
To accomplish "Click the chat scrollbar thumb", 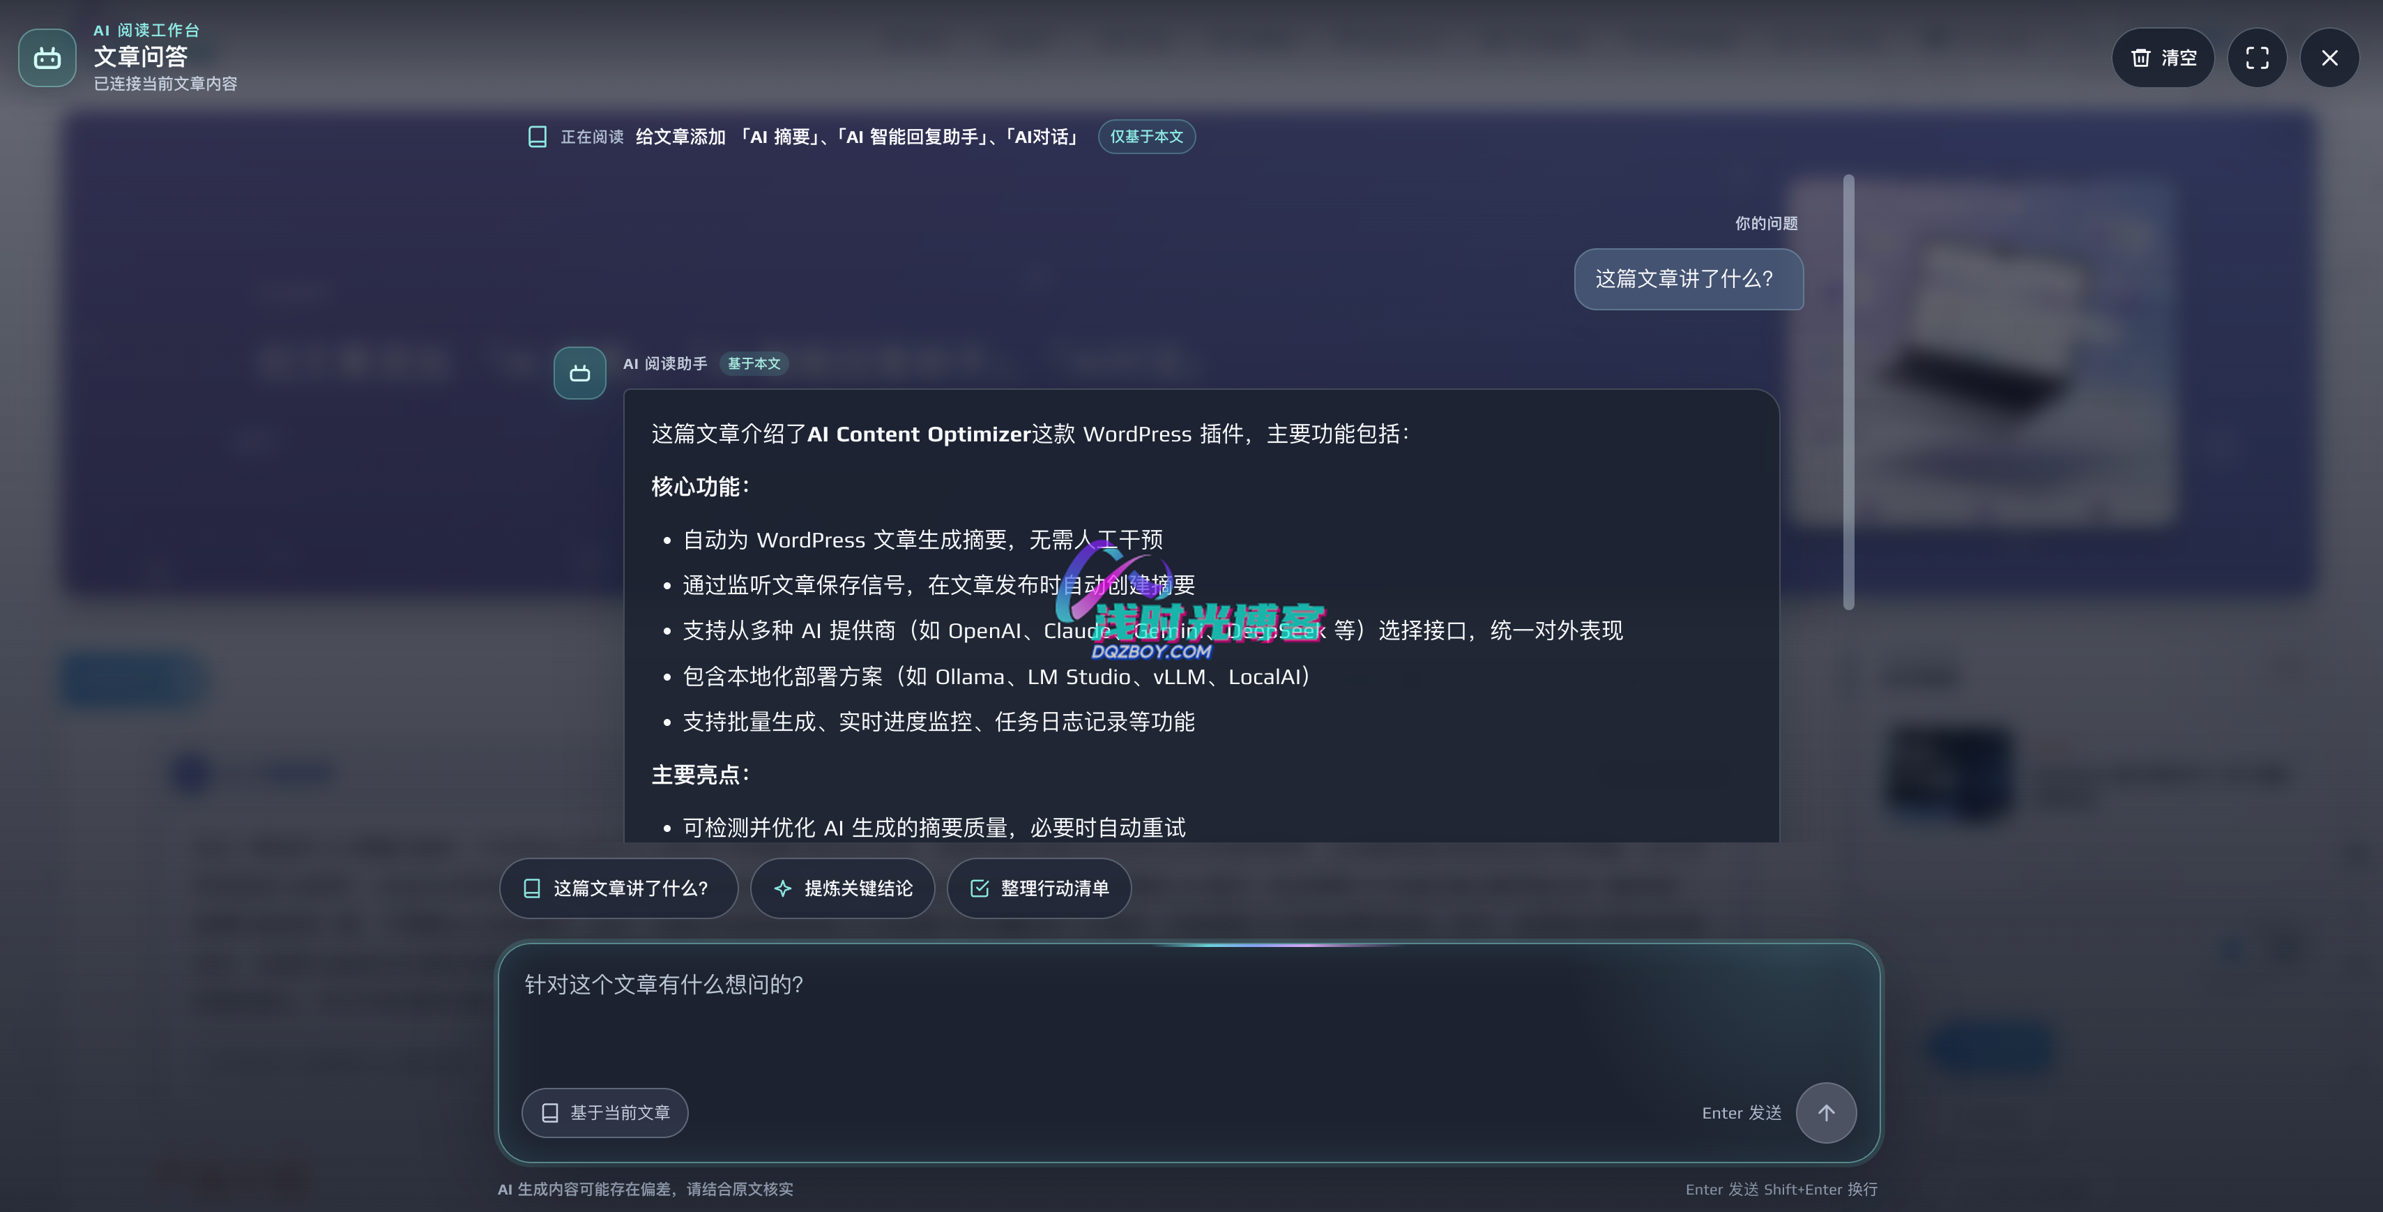I will point(1848,393).
